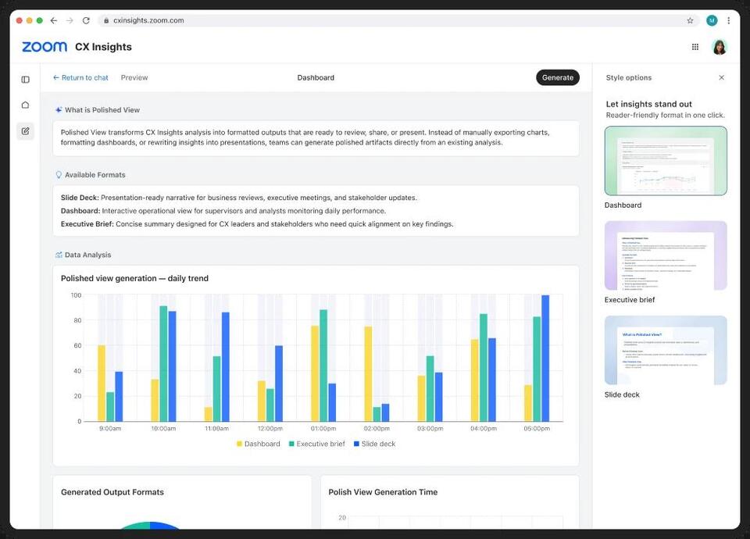The width and height of the screenshot is (750, 539).
Task: Toggle Slide deck series in legend
Action: [374, 444]
